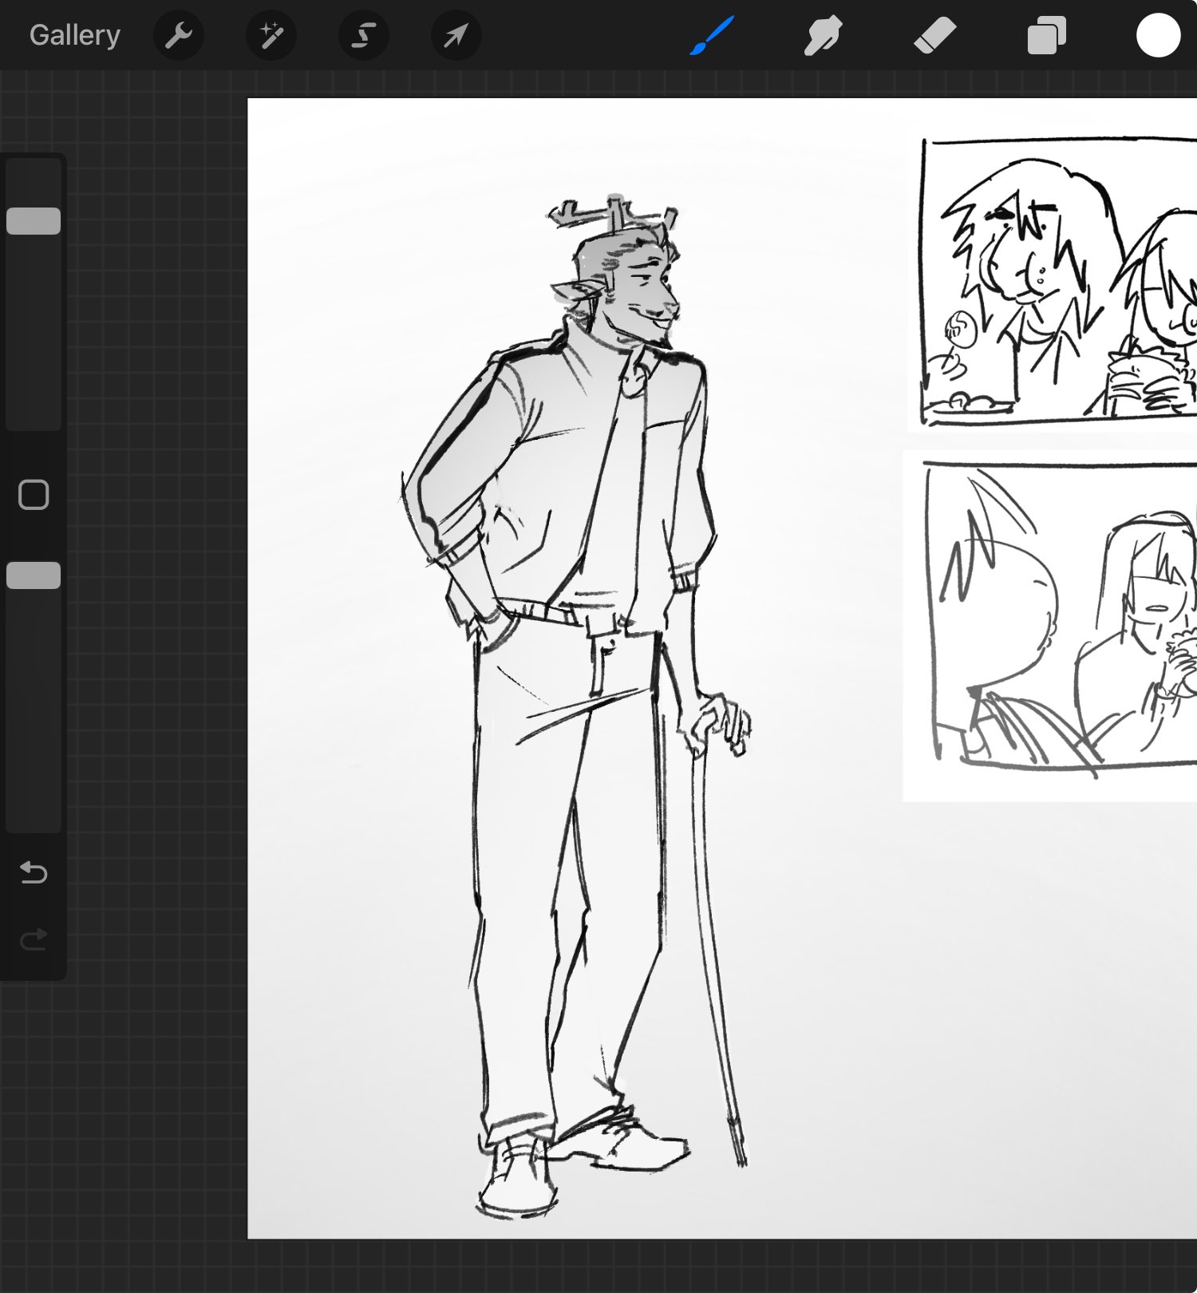
Task: Activate the Selection tool
Action: (x=364, y=35)
